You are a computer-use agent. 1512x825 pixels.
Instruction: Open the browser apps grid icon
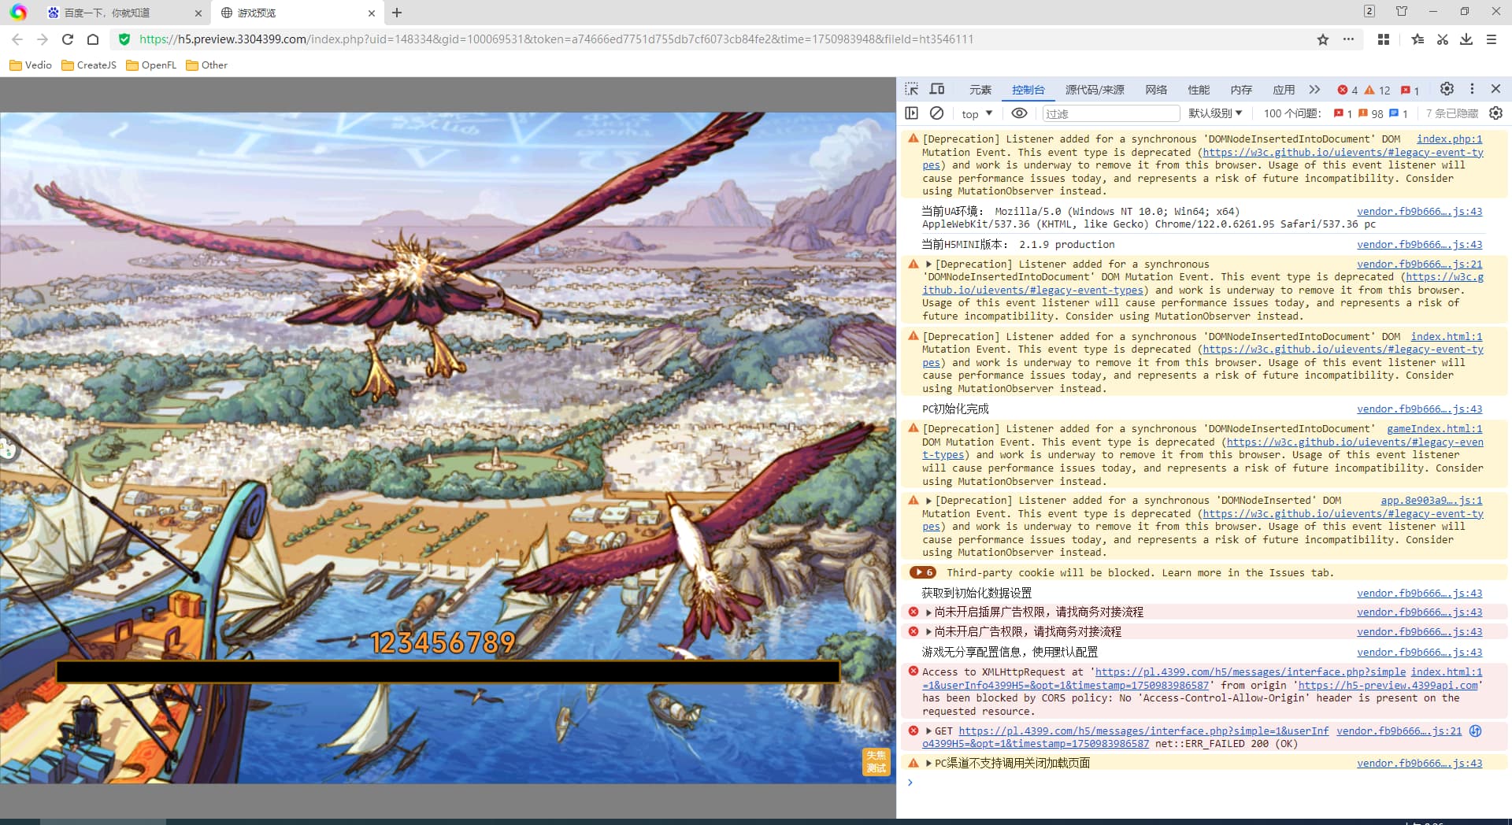point(1384,39)
